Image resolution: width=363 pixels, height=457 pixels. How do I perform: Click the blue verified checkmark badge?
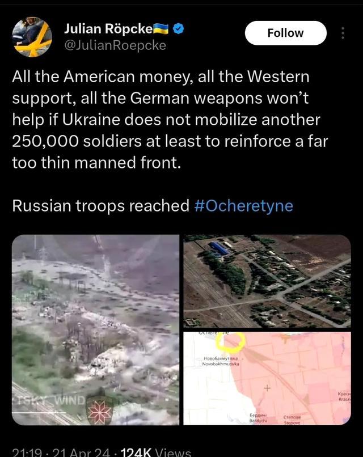[x=179, y=28]
